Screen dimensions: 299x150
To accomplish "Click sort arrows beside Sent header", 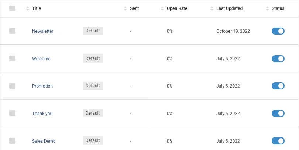I will (x=125, y=8).
